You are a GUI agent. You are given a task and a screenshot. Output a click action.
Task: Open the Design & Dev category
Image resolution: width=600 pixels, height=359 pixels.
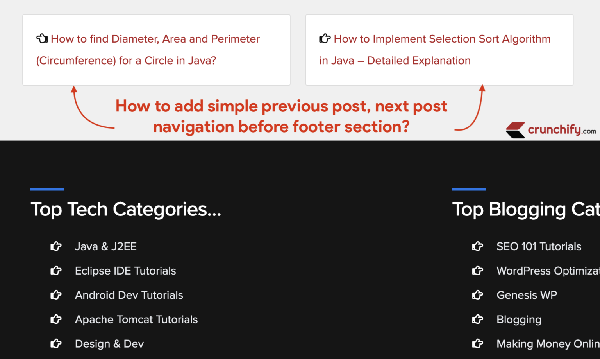click(x=109, y=343)
